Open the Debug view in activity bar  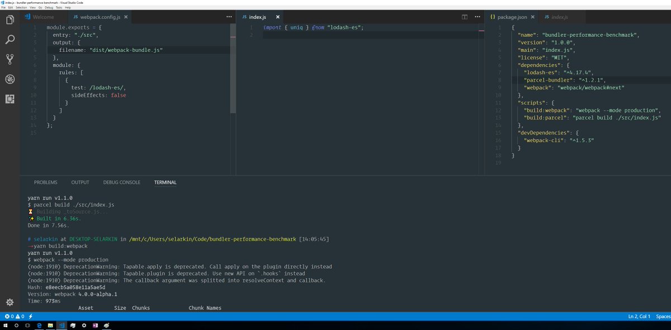(x=10, y=79)
